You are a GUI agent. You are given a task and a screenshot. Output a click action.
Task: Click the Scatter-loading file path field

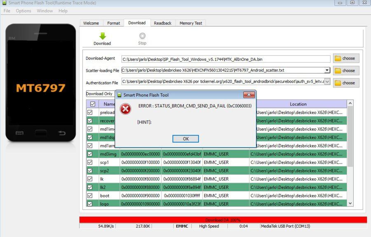pyautogui.click(x=223, y=70)
